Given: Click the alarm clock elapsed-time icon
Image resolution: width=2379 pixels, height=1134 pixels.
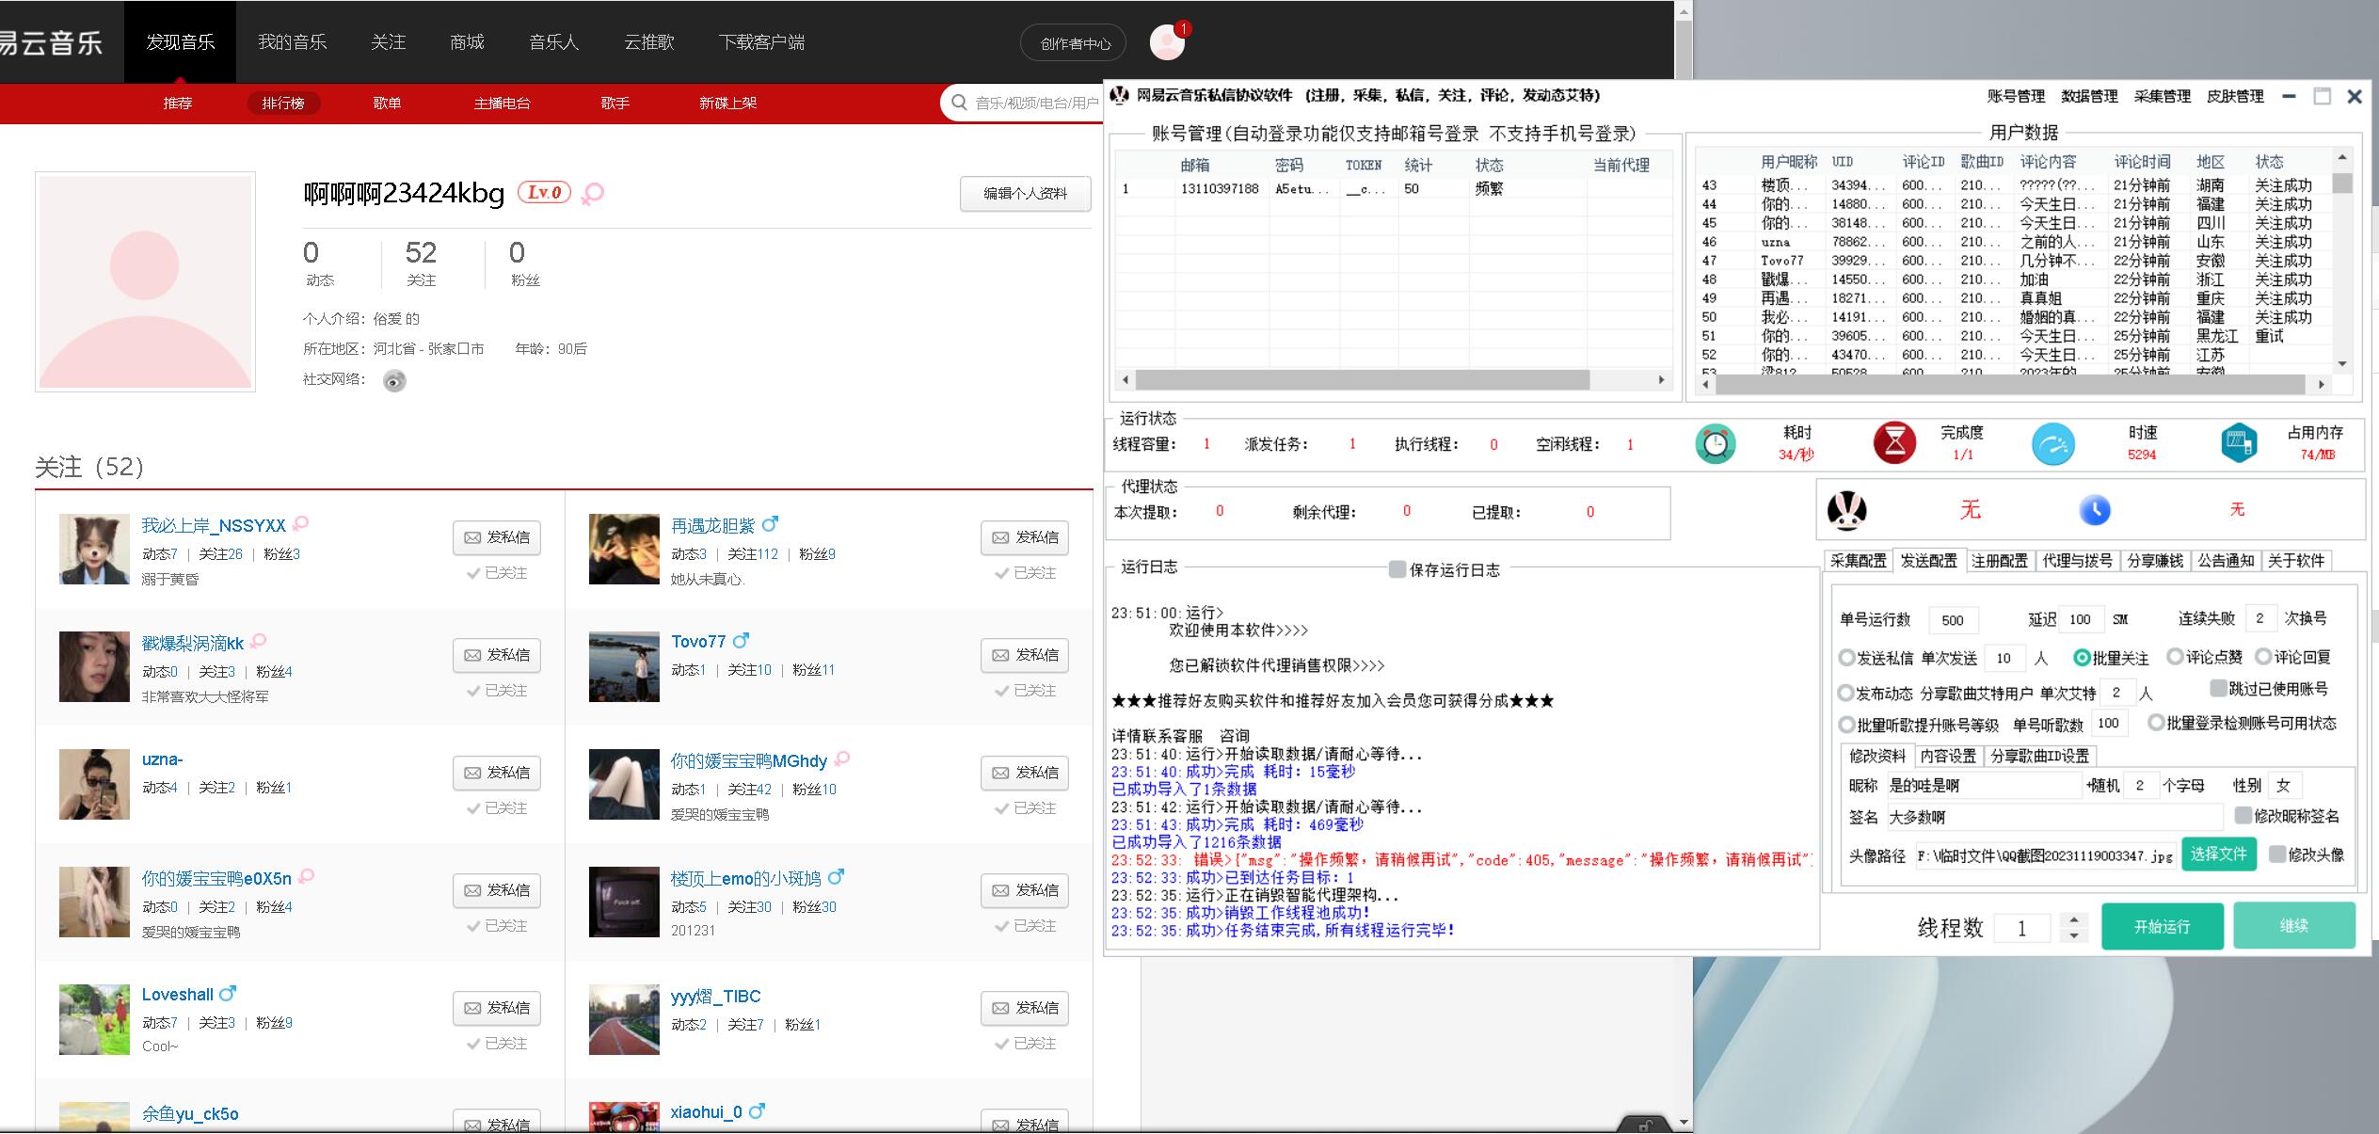Looking at the screenshot, I should click(x=1715, y=443).
